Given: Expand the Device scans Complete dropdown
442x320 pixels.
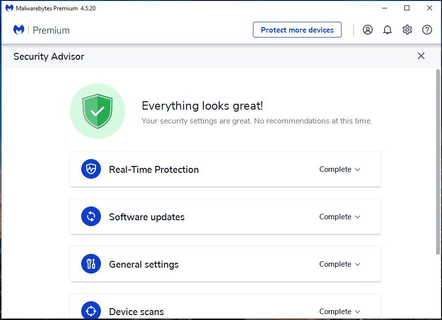Looking at the screenshot, I should [x=340, y=311].
